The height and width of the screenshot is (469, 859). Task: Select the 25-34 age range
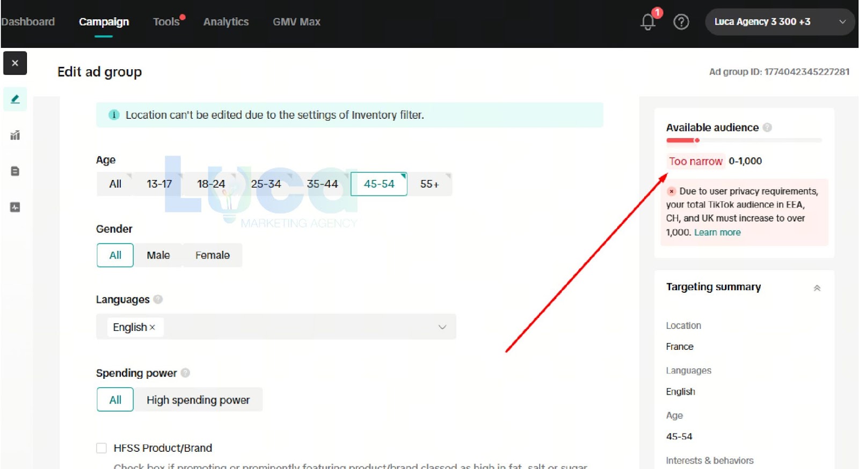[x=266, y=184]
